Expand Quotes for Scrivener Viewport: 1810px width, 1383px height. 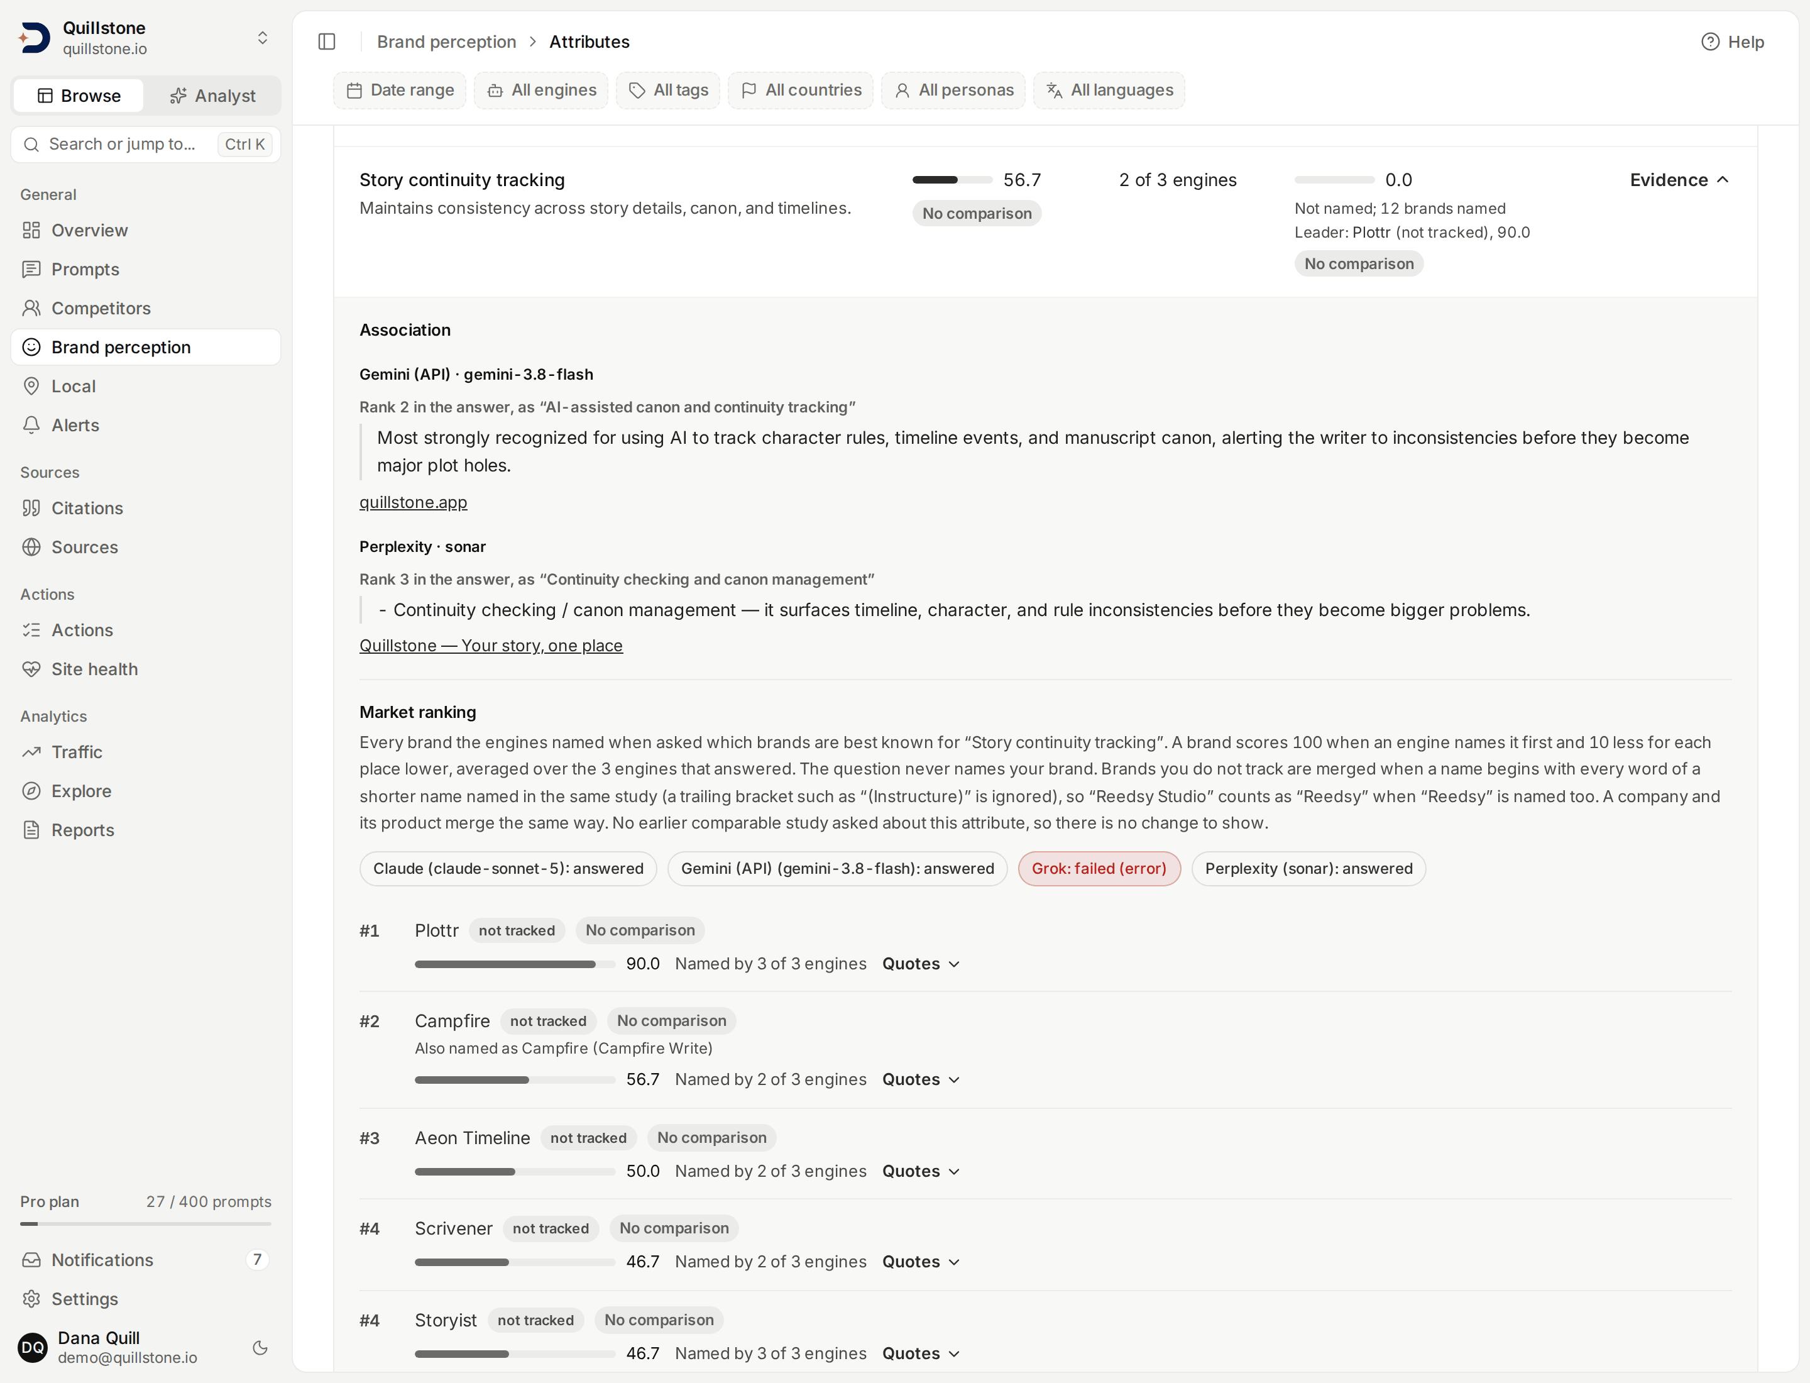[x=921, y=1261]
